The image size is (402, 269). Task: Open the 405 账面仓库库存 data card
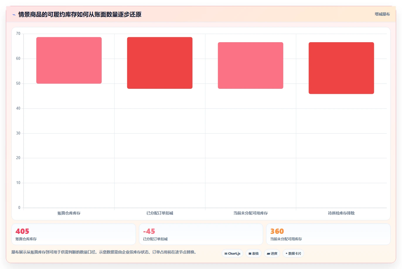pyautogui.click(x=74, y=234)
